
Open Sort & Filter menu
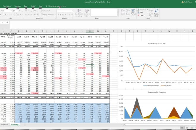151,13
